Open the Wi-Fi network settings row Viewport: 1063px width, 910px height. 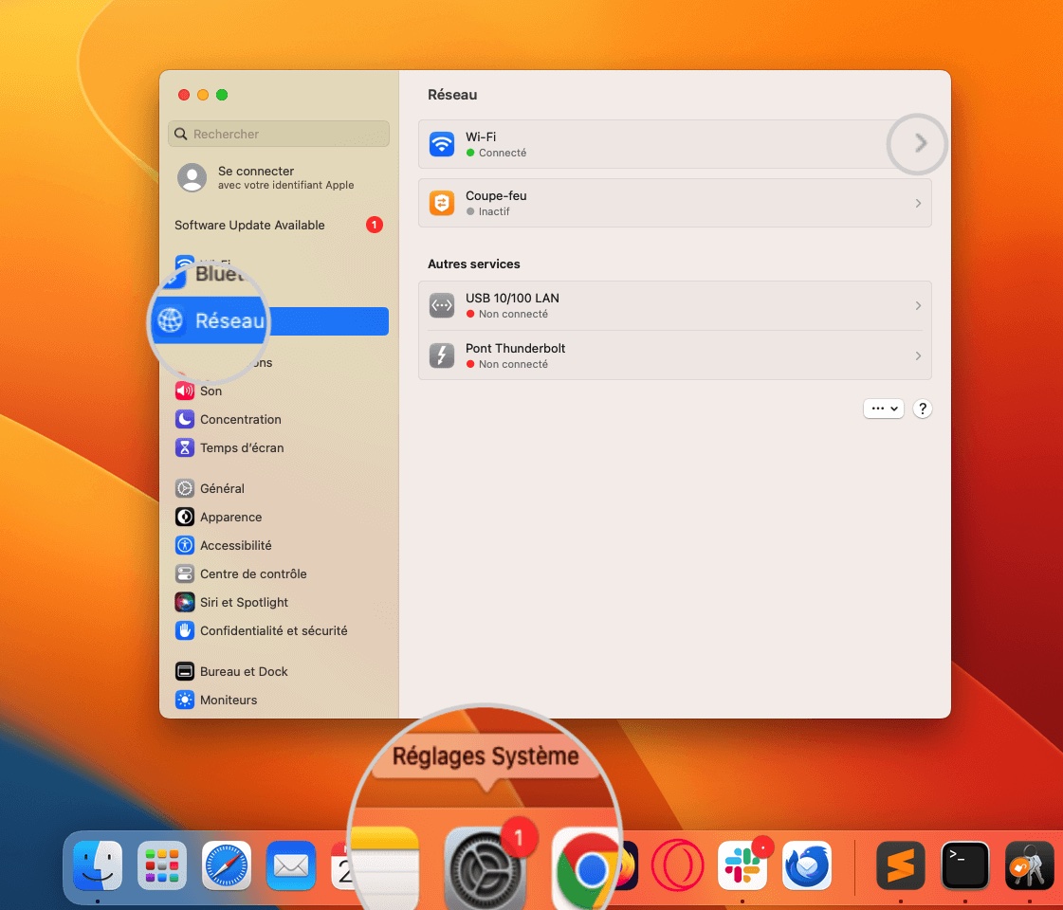674,144
